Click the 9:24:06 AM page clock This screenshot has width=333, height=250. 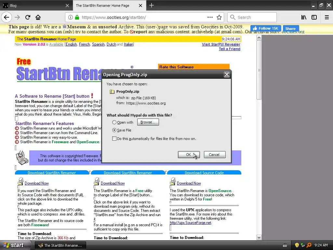231,39
